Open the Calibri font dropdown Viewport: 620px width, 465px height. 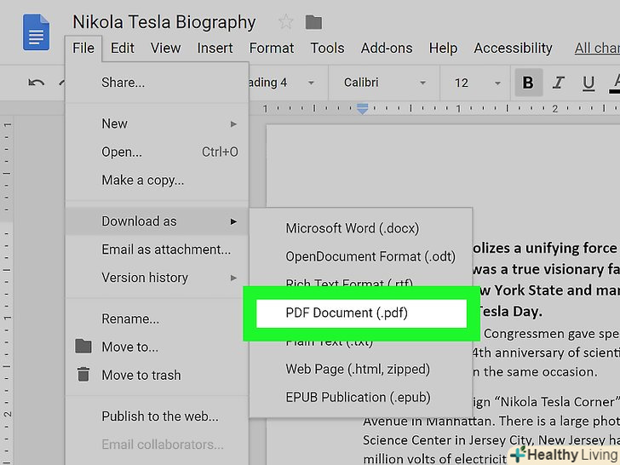point(385,83)
